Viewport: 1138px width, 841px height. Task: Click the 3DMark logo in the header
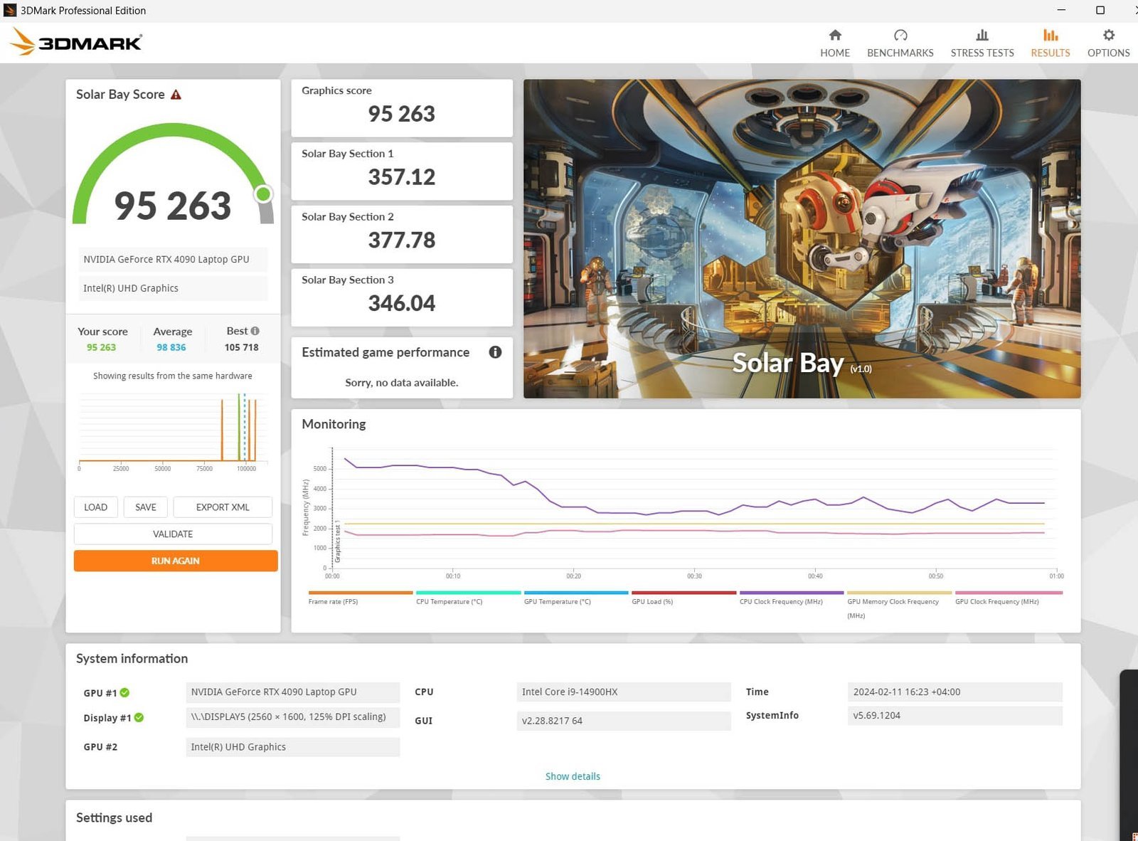coord(77,42)
